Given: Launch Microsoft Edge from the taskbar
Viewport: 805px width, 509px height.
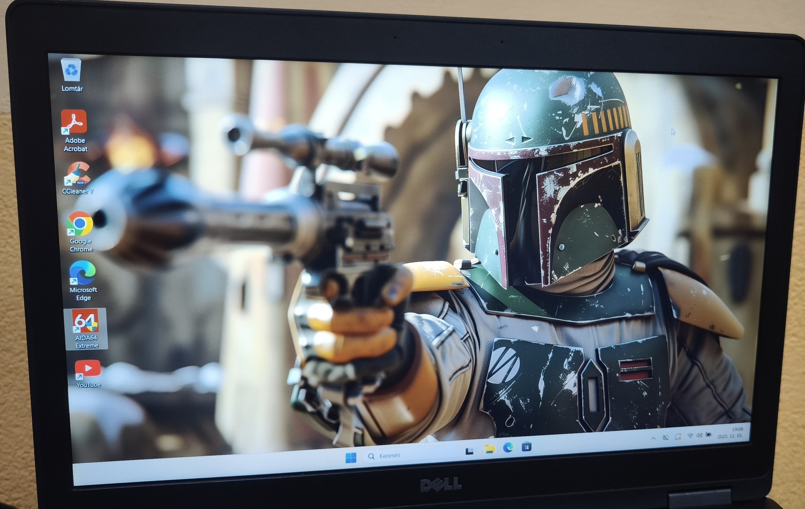Looking at the screenshot, I should click(508, 448).
